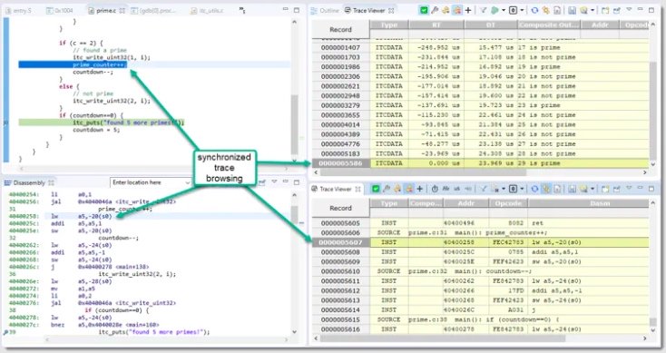Click the save disk icon in lower Trace Viewer toolbar
This screenshot has height=353, width=666.
click(x=573, y=189)
